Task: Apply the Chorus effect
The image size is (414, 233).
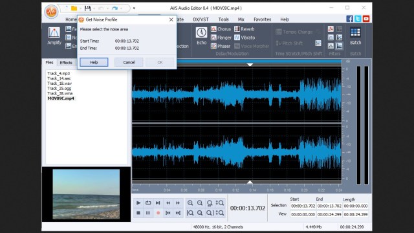Action: pyautogui.click(x=221, y=29)
